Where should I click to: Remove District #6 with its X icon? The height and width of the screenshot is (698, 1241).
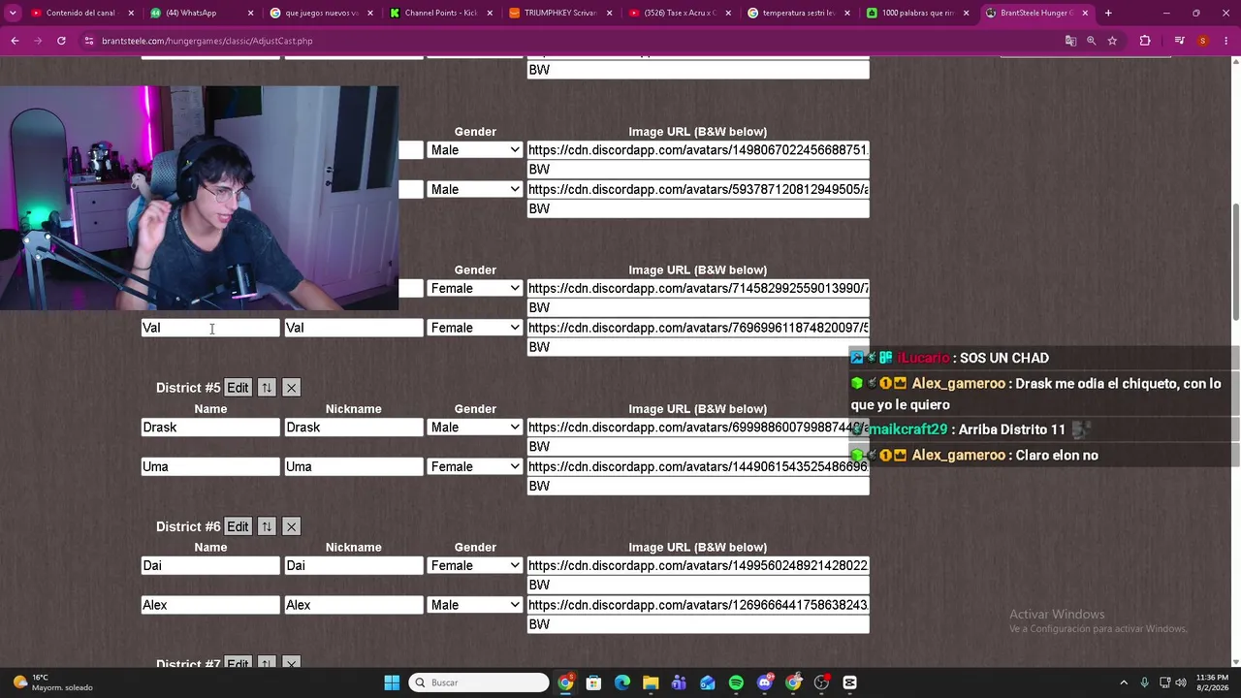click(291, 526)
